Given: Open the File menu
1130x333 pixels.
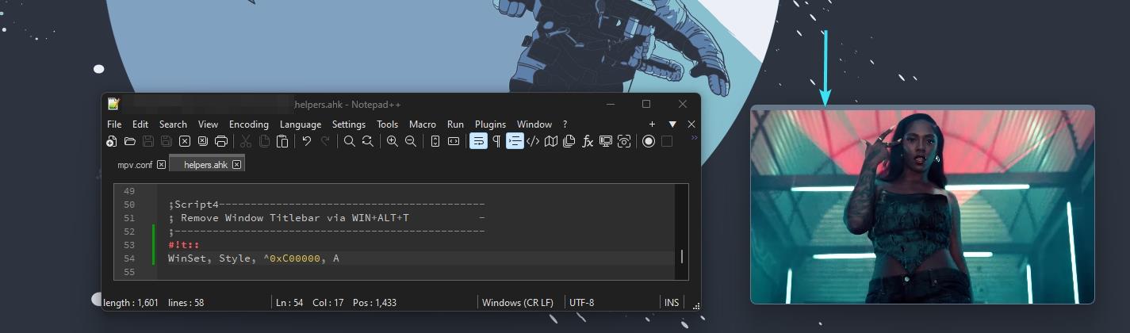Looking at the screenshot, I should pyautogui.click(x=114, y=124).
